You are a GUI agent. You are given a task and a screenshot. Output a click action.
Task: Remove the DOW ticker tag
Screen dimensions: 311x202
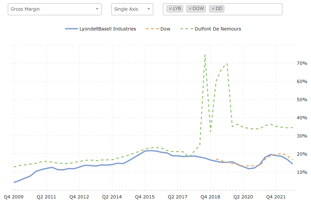click(190, 9)
